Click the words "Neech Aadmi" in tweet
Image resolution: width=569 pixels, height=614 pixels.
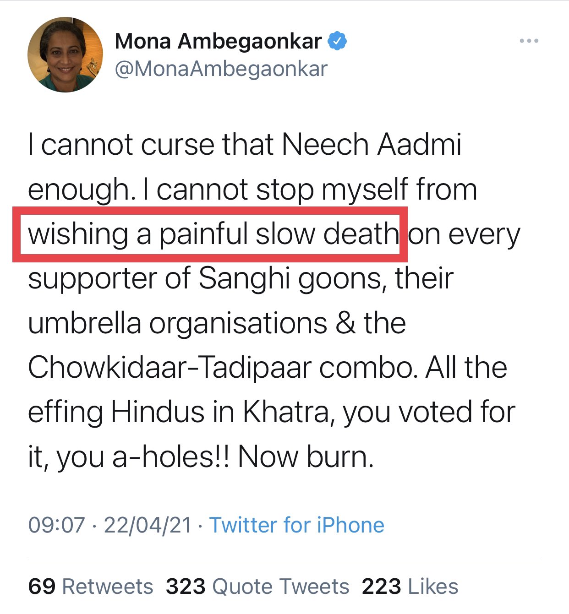371,145
